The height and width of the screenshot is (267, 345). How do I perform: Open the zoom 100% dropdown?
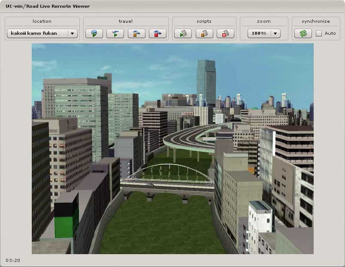(x=264, y=33)
